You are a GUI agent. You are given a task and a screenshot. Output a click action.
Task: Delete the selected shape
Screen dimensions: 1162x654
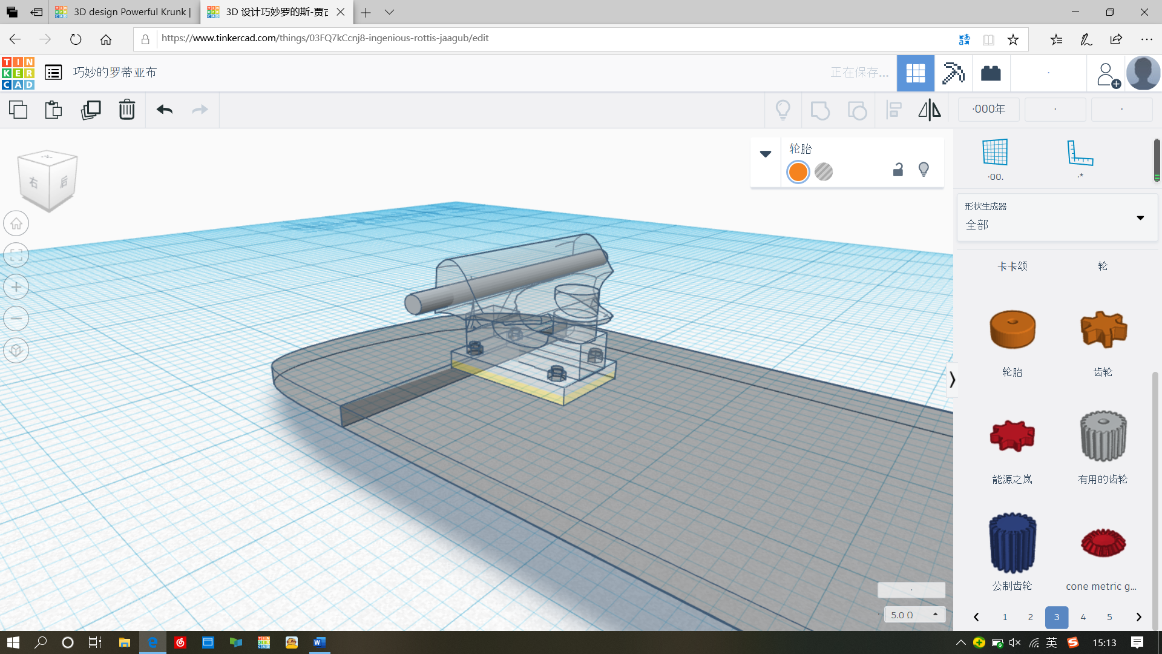[127, 110]
